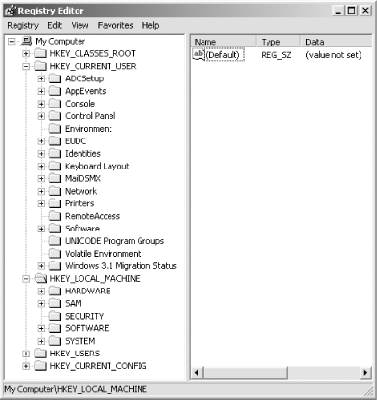Click the ab string value icon

[x=199, y=55]
